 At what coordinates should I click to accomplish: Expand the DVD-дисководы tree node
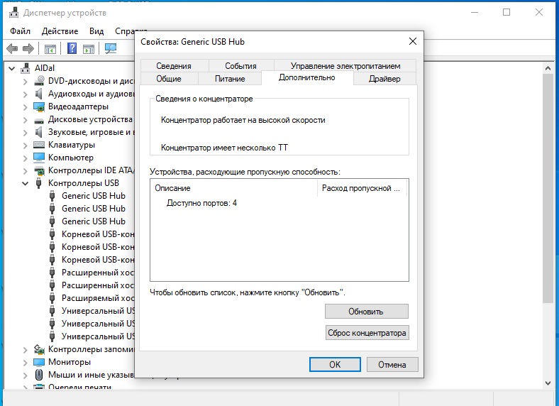point(26,81)
